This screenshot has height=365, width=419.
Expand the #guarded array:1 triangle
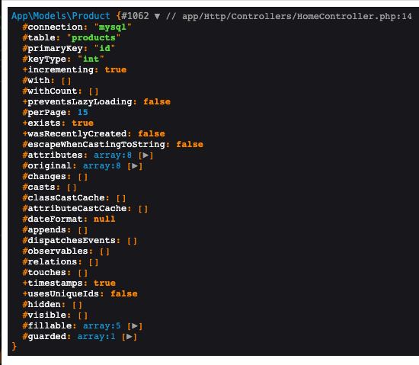pos(130,337)
